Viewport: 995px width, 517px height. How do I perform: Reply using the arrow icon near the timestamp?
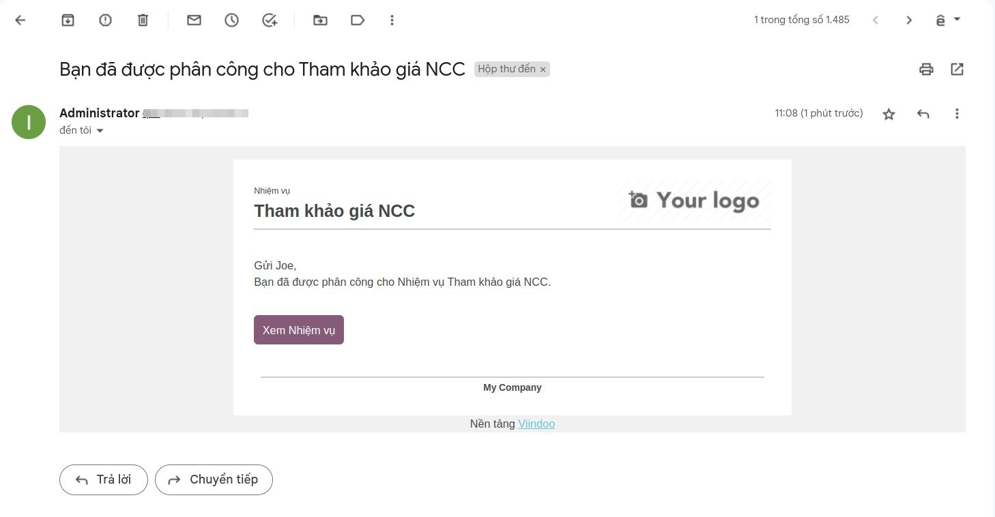coord(923,113)
